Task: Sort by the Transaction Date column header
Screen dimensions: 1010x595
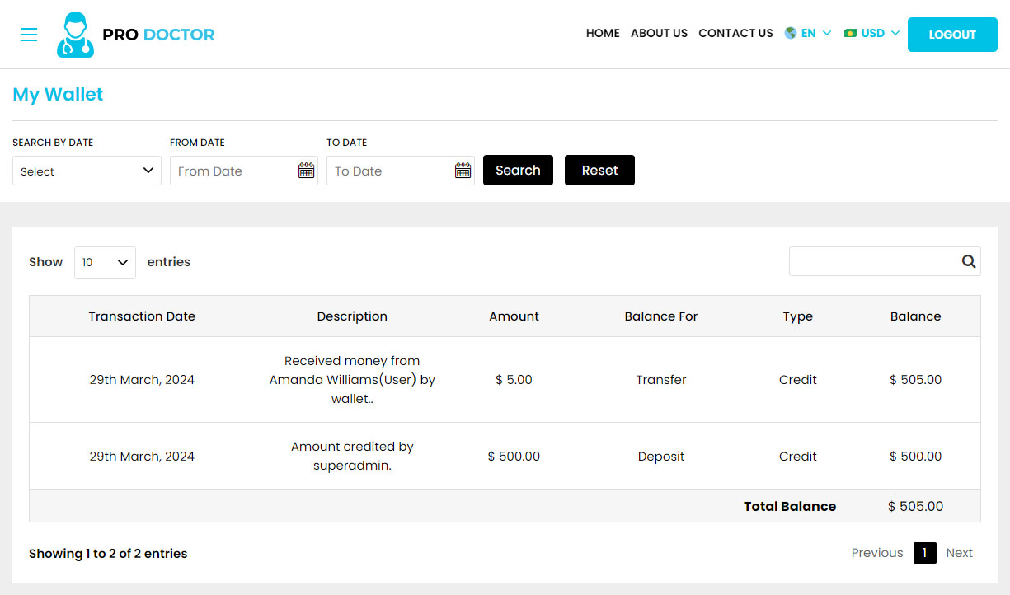Action: click(x=142, y=316)
